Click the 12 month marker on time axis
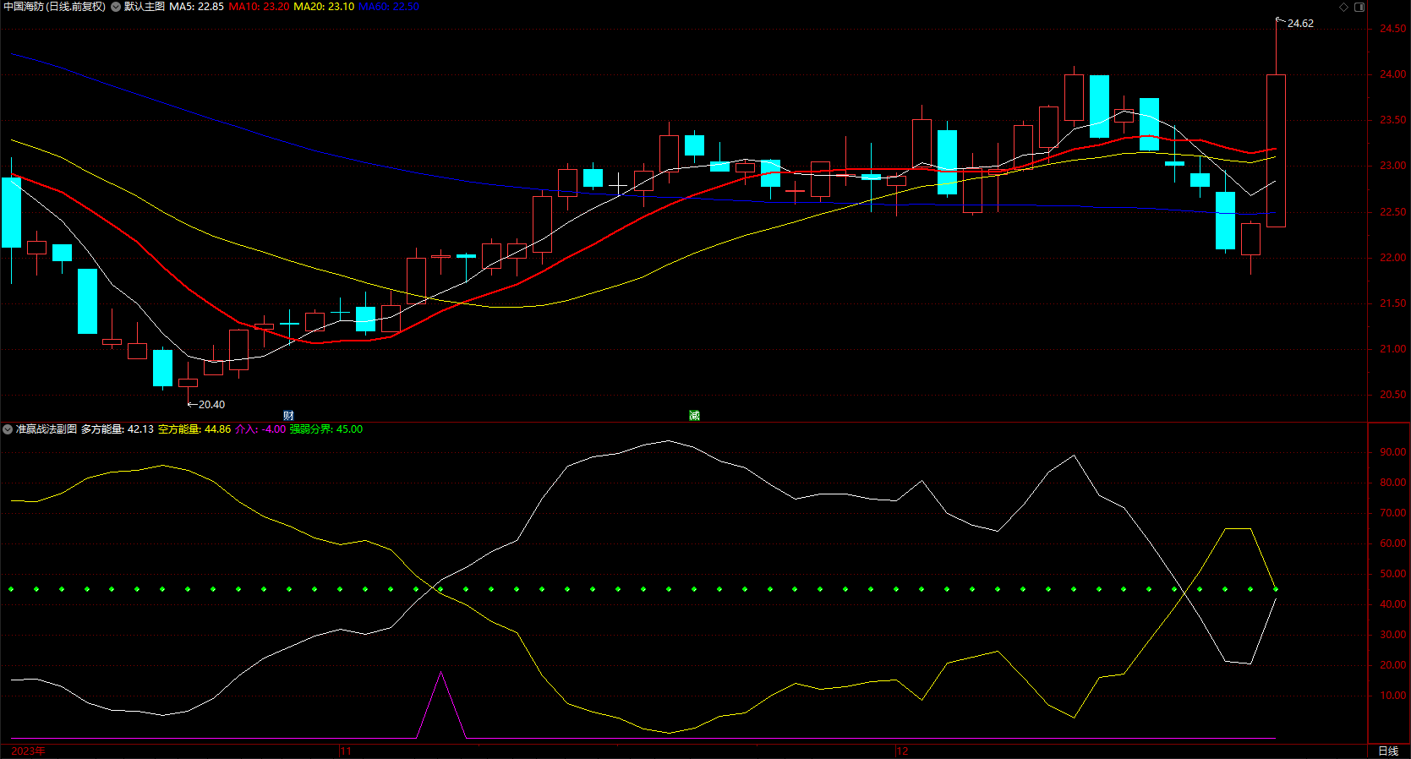 [x=902, y=751]
